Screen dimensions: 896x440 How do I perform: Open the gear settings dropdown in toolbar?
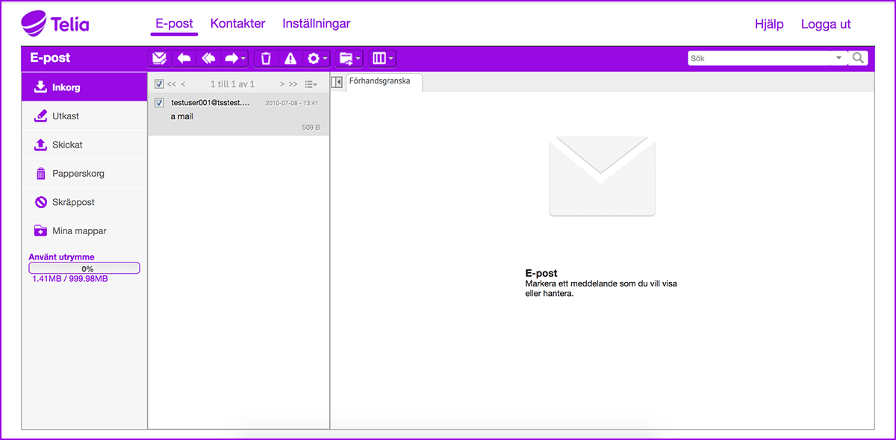pyautogui.click(x=317, y=58)
